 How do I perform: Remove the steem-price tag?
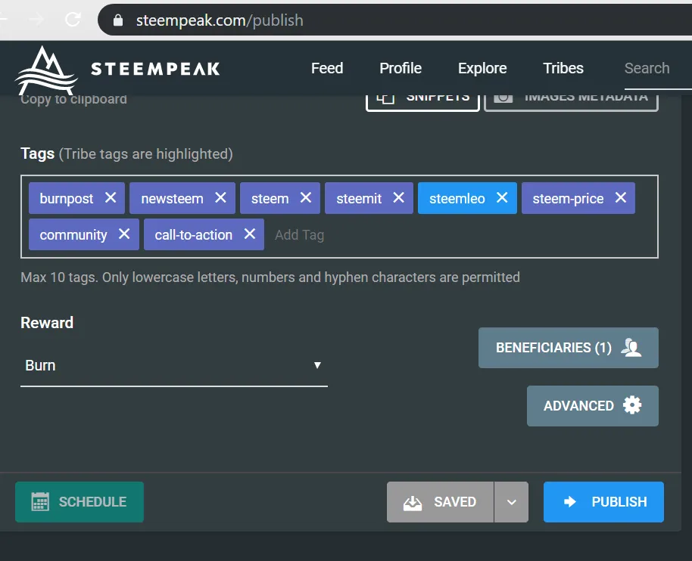coord(621,198)
